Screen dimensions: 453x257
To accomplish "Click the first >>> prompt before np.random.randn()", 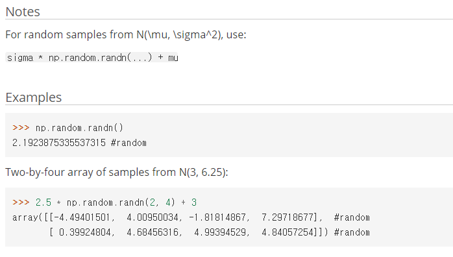I will (21, 128).
